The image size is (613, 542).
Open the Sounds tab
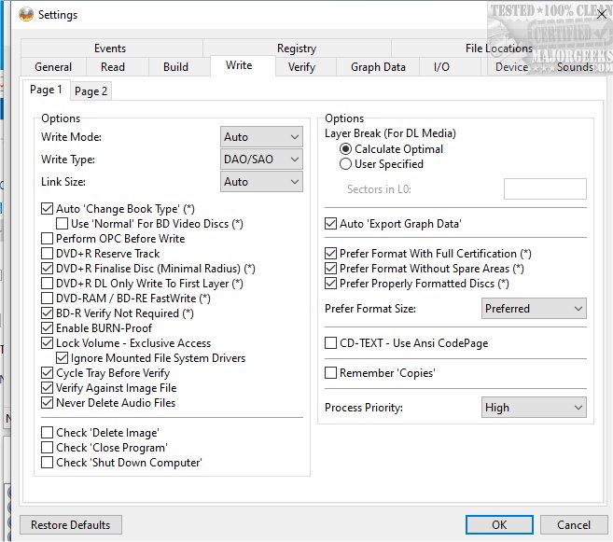(575, 67)
